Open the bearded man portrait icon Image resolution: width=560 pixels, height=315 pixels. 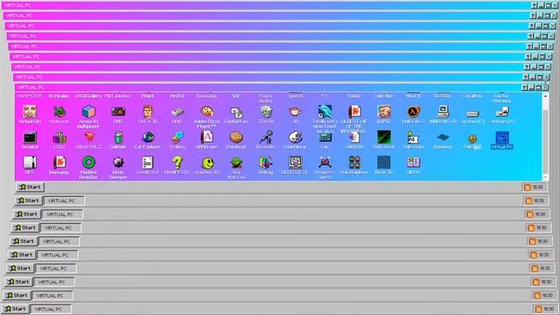pyautogui.click(x=383, y=112)
